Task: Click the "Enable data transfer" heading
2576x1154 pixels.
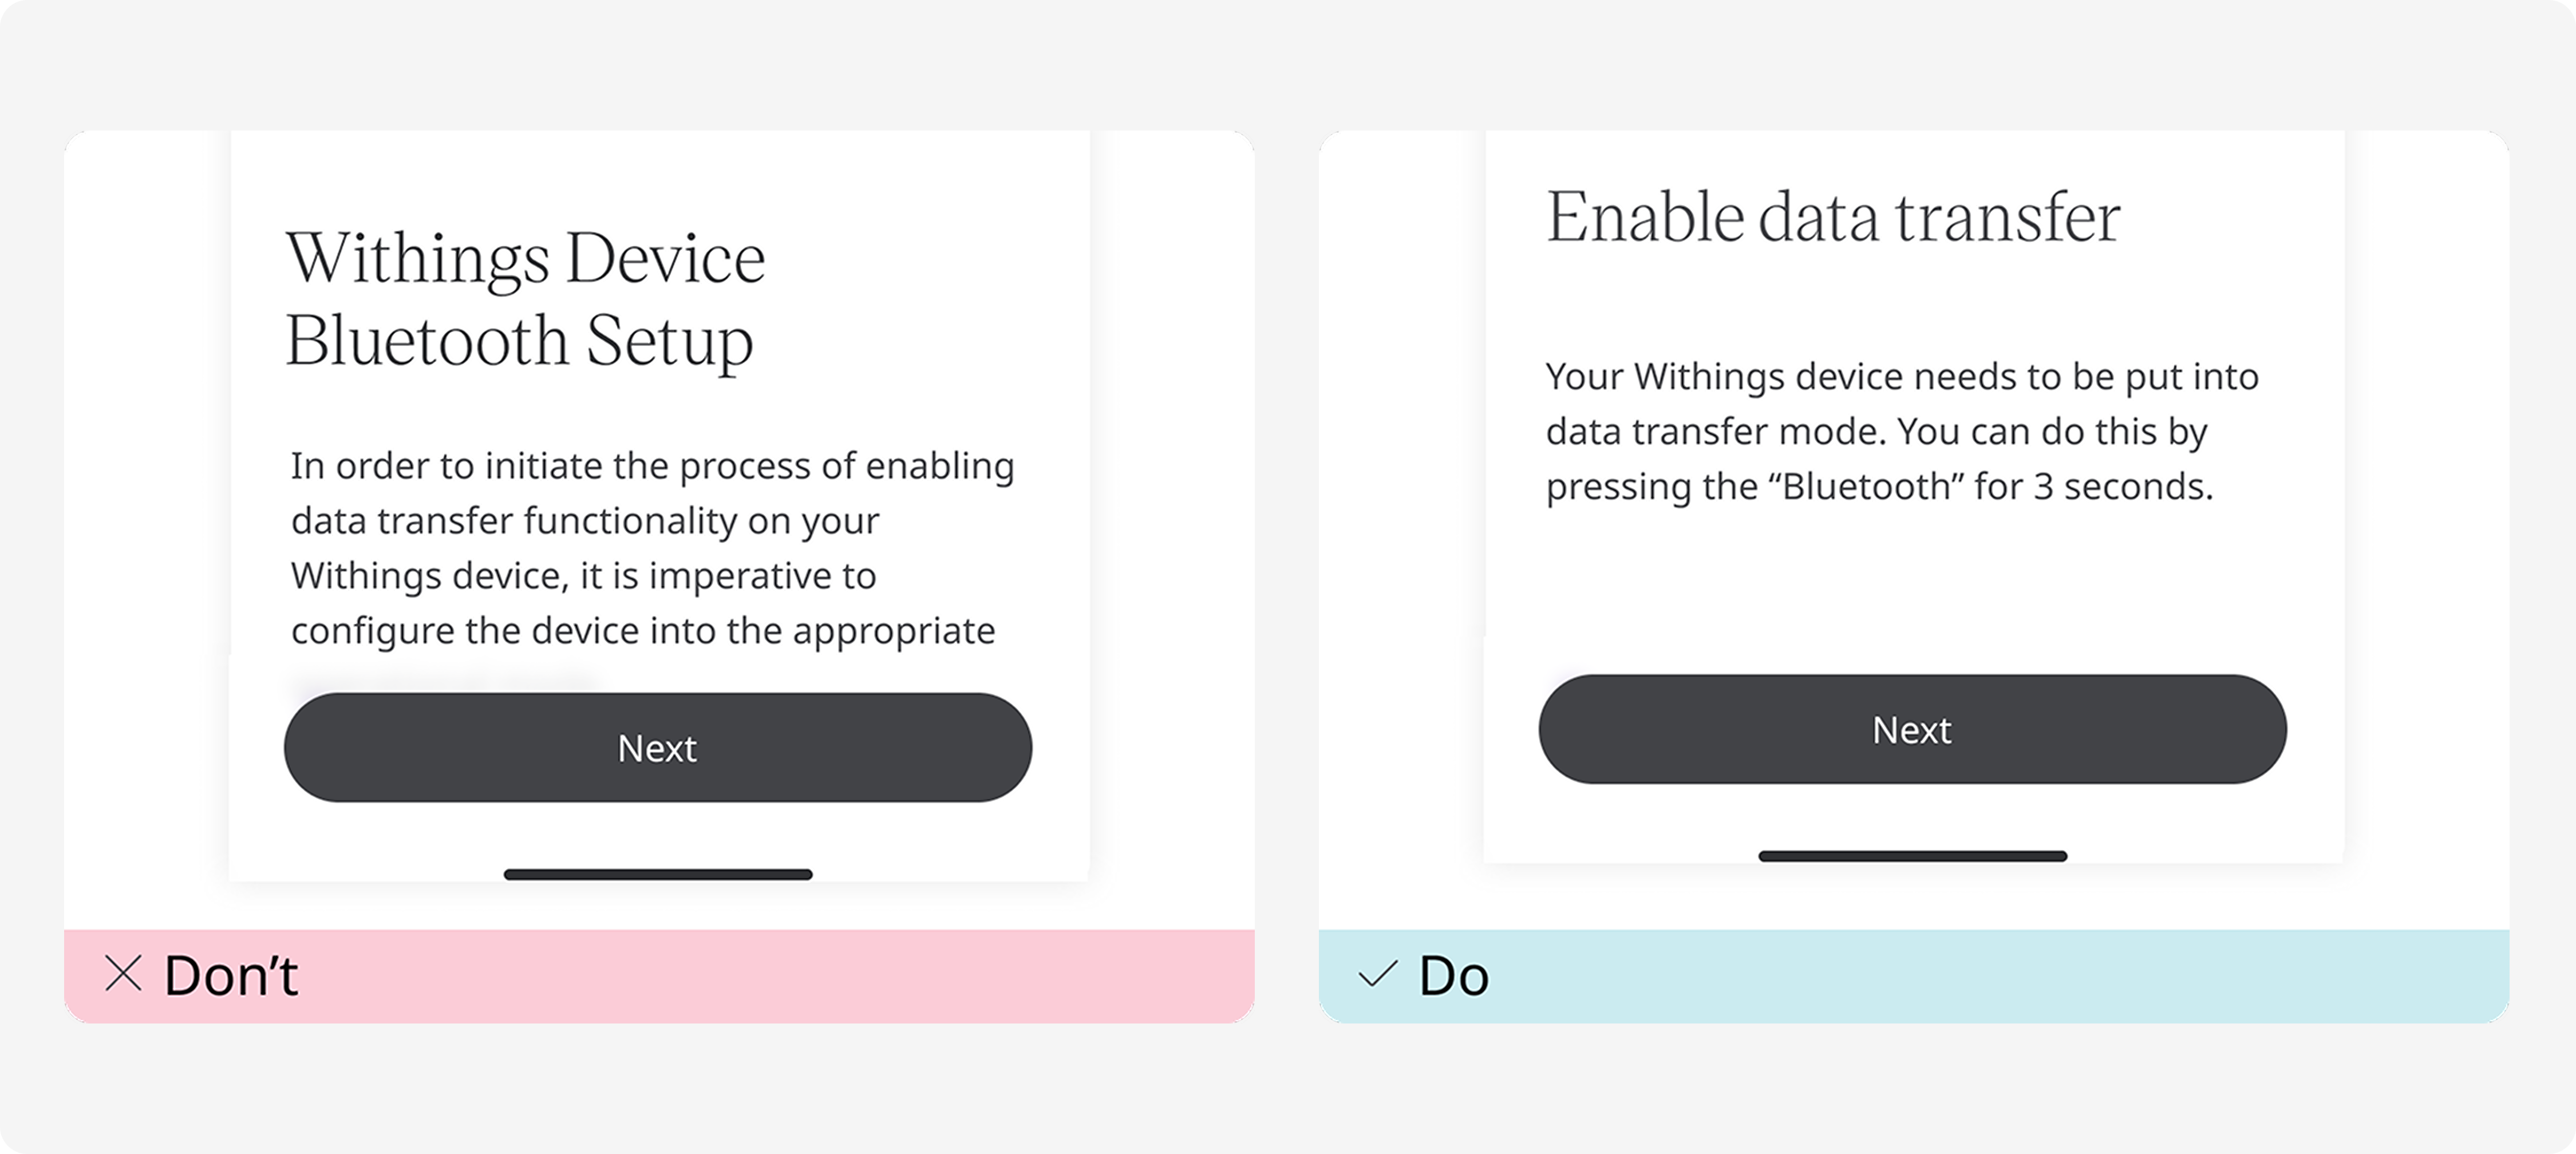Action: pyautogui.click(x=1833, y=217)
